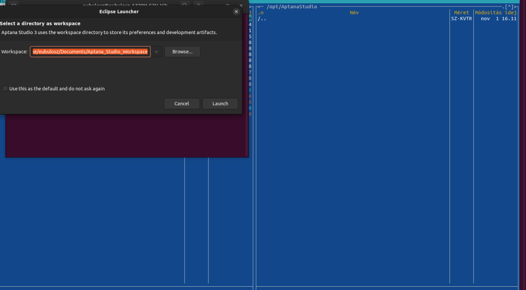Sort the panel by the 'Név' column
Viewport: 526px width, 290px height.
(x=354, y=13)
